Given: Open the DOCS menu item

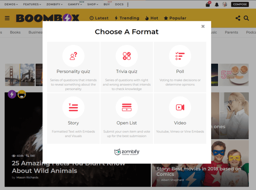Looking at the screenshot, I should pos(119,4).
